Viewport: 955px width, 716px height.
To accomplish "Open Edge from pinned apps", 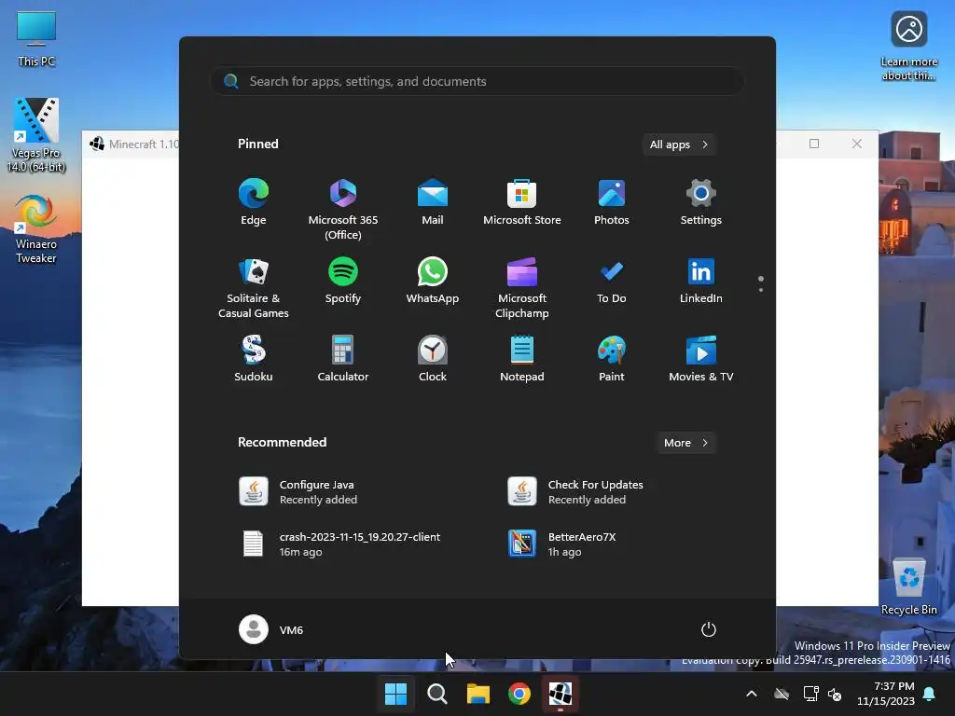I will (x=254, y=202).
